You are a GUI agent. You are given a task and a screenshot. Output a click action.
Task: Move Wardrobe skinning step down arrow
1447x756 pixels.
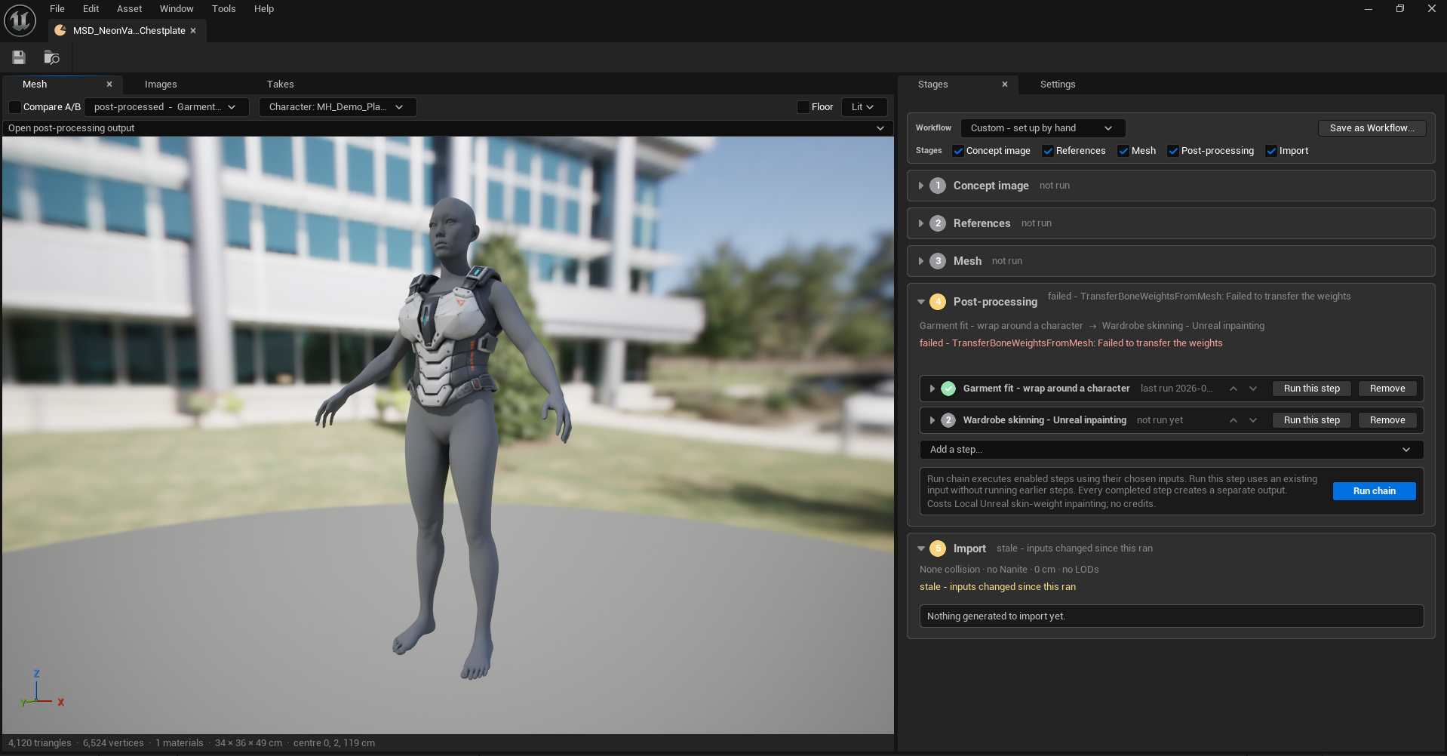(x=1253, y=420)
